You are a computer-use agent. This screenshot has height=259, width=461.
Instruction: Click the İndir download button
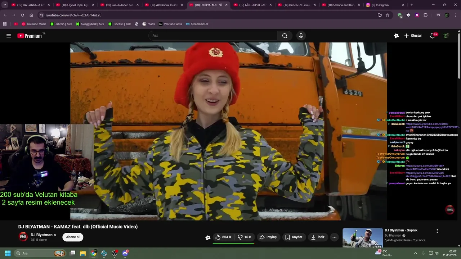tap(318, 237)
